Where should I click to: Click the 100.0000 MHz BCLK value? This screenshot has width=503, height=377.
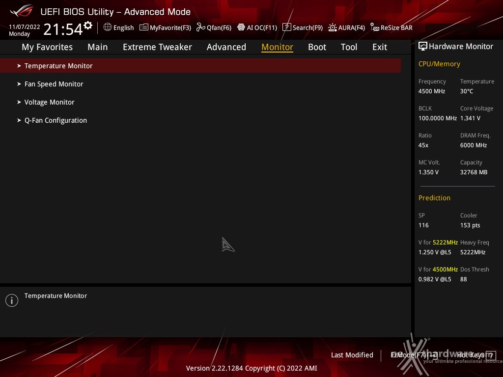438,118
